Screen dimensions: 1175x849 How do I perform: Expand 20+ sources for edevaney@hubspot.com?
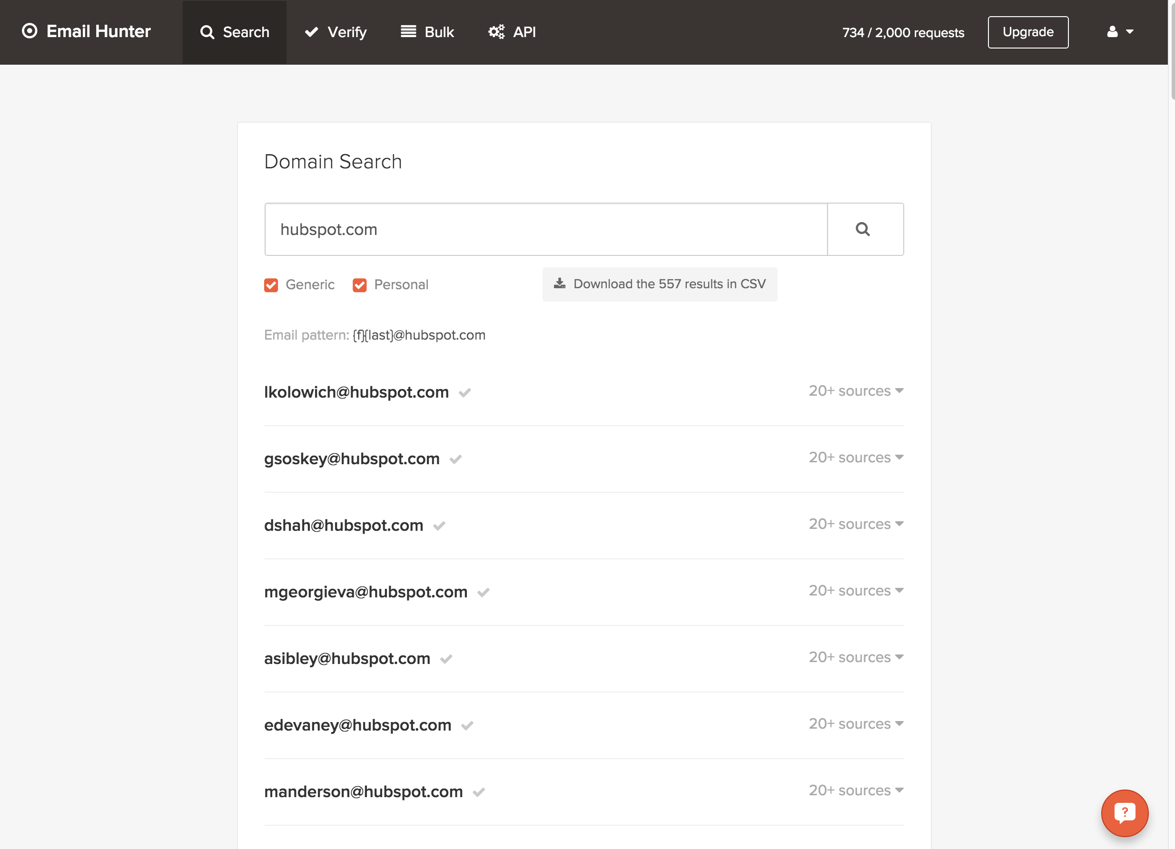point(855,724)
